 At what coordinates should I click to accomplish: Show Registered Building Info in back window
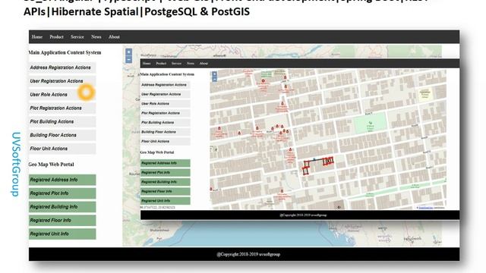pos(62,207)
